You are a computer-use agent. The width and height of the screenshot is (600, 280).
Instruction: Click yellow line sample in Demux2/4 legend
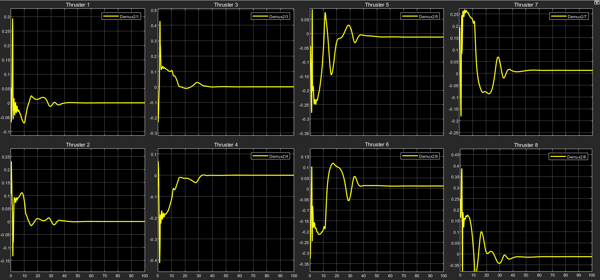(x=260, y=156)
